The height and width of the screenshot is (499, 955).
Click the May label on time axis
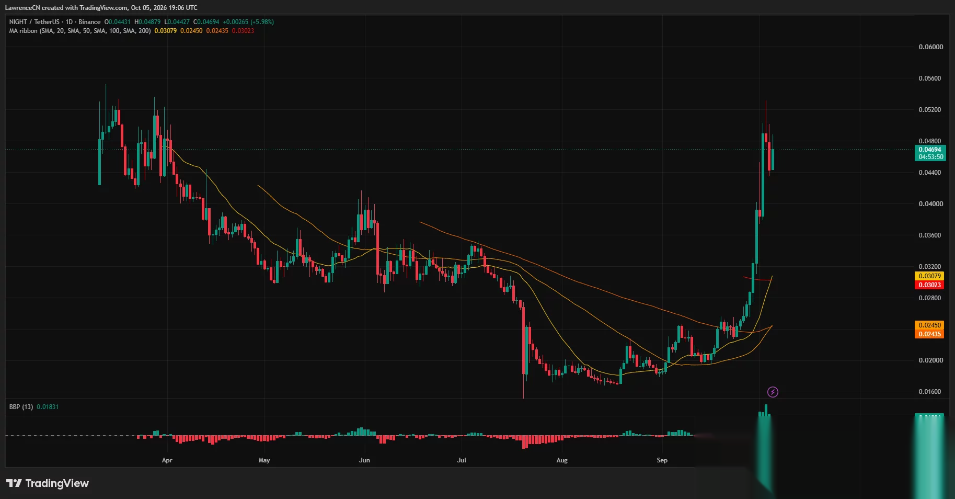tap(264, 460)
